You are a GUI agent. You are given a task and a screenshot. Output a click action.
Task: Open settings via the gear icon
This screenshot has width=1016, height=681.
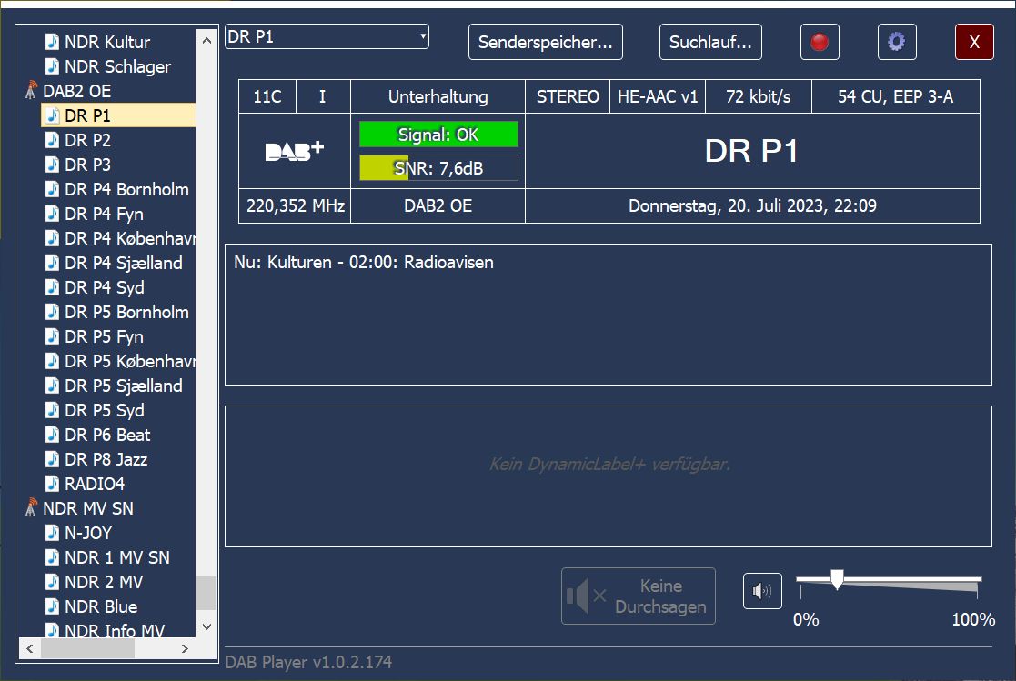[896, 42]
